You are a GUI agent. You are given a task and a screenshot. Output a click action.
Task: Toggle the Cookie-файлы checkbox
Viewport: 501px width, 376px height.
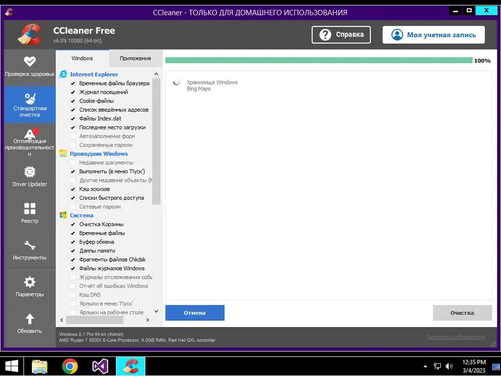coord(73,101)
